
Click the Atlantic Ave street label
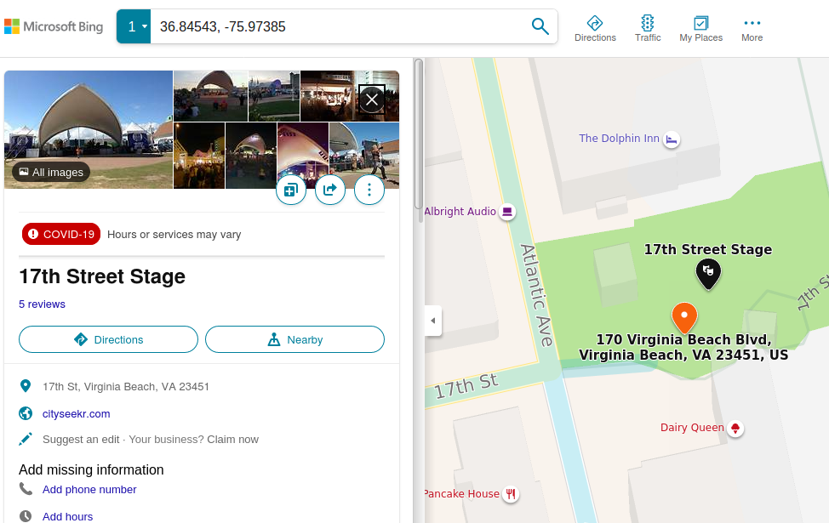click(537, 295)
